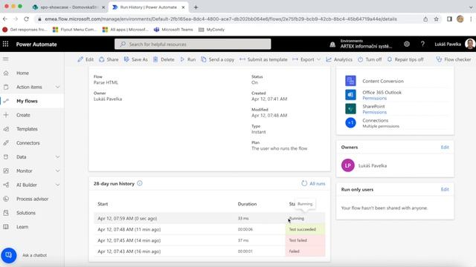Expand Action items chevron
The width and height of the screenshot is (476, 267).
[x=58, y=88]
